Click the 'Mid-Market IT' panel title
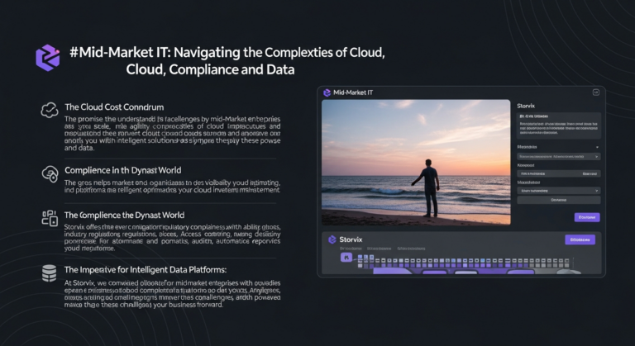Image resolution: width=635 pixels, height=346 pixels. point(353,92)
